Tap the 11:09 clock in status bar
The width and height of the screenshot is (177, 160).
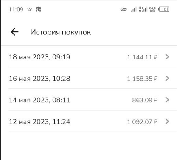(16, 9)
